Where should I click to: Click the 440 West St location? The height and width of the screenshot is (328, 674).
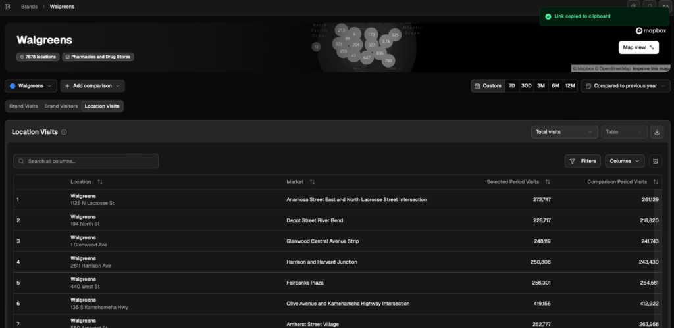tap(85, 287)
